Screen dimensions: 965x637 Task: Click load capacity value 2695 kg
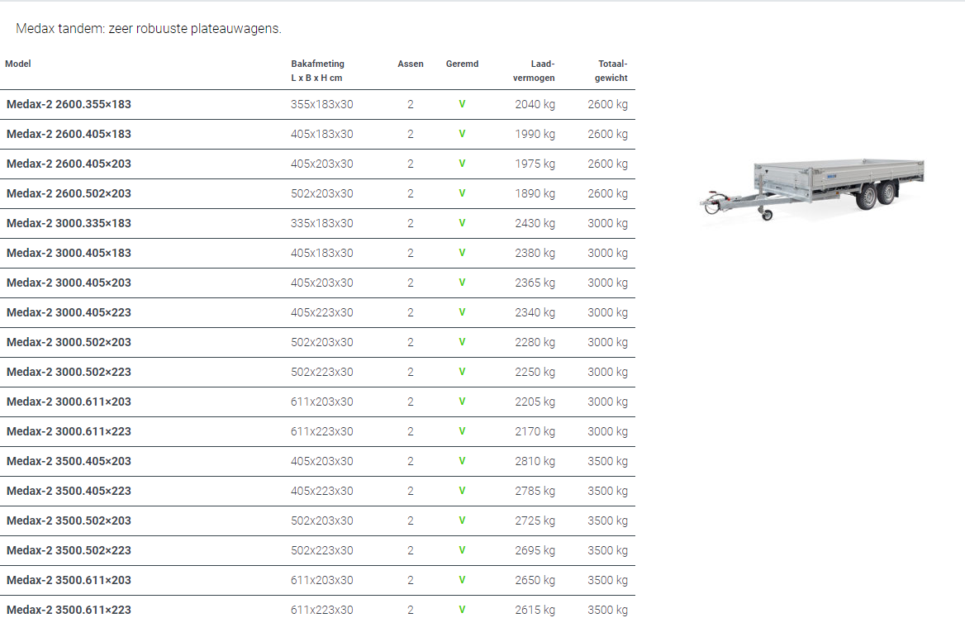[535, 550]
